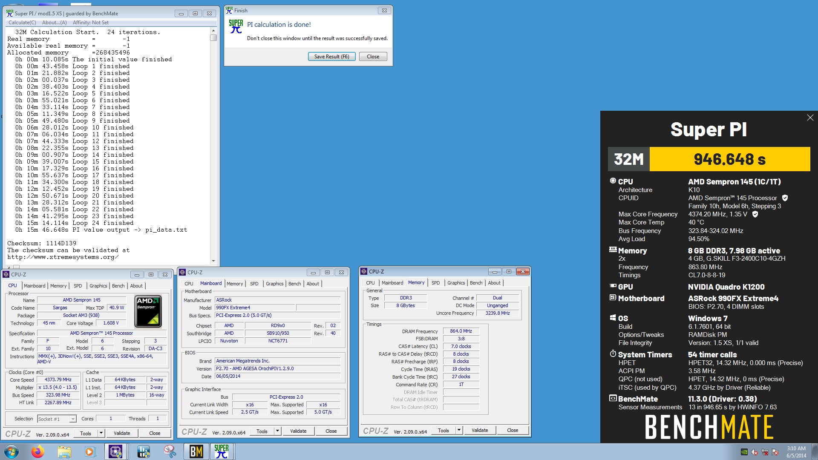This screenshot has width=818, height=460.
Task: Open Windows Explorer from the taskbar
Action: (x=64, y=451)
